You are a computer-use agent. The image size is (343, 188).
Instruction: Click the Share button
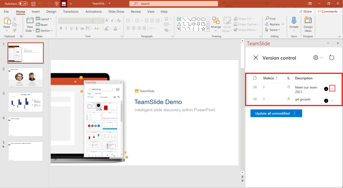(x=305, y=11)
